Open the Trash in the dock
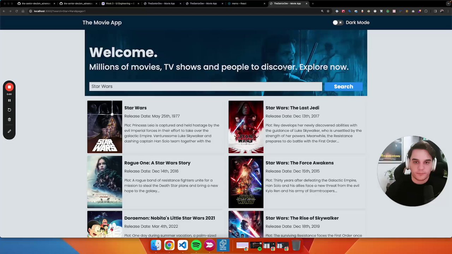 click(x=296, y=245)
